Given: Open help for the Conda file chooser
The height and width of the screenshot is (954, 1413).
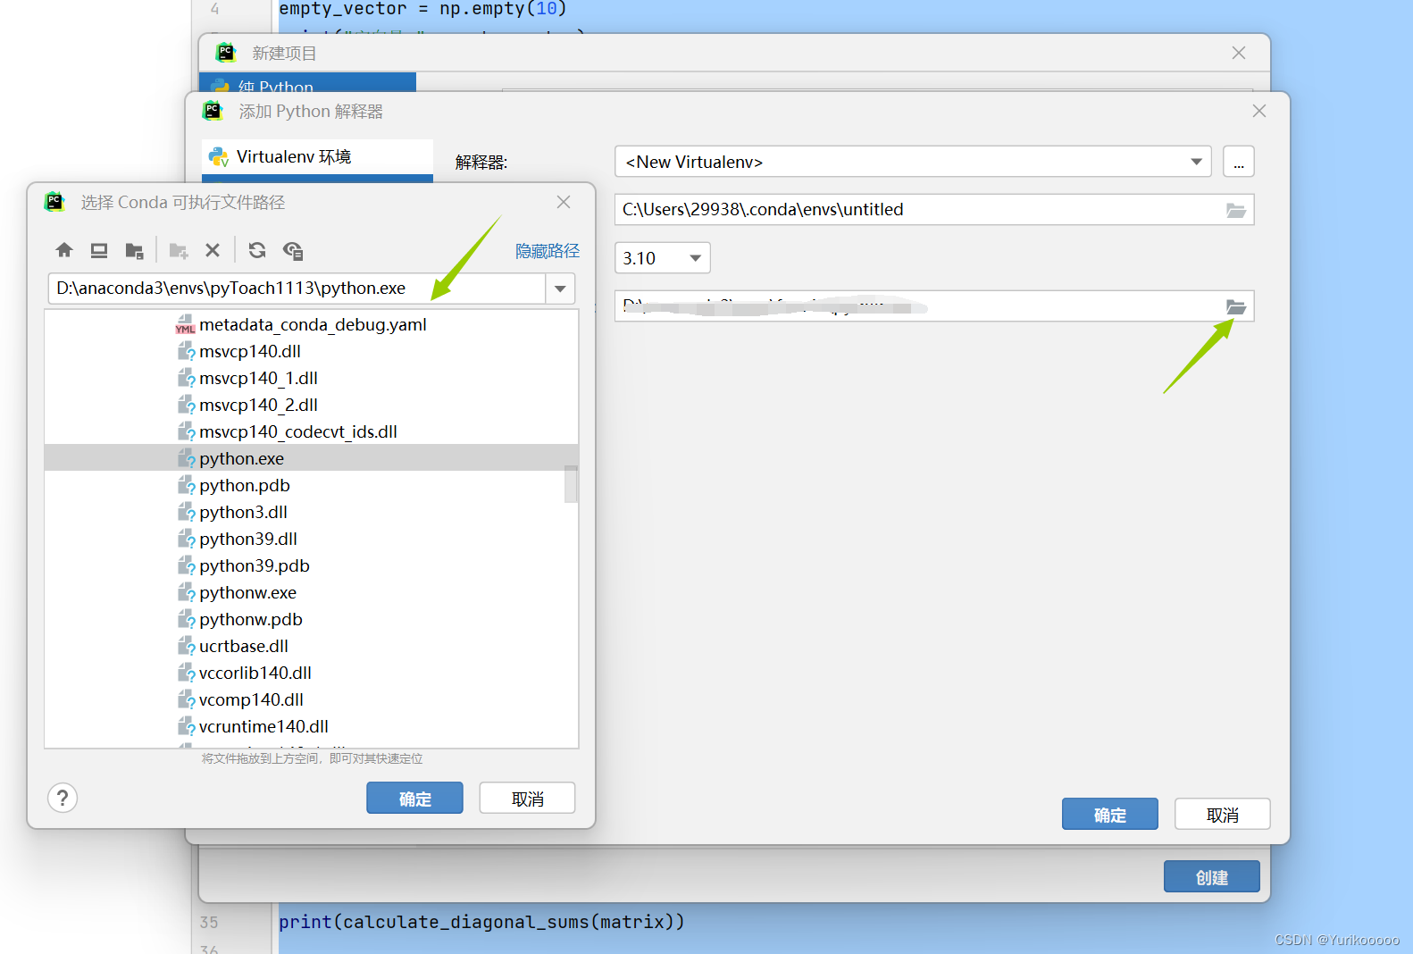Looking at the screenshot, I should point(63,798).
